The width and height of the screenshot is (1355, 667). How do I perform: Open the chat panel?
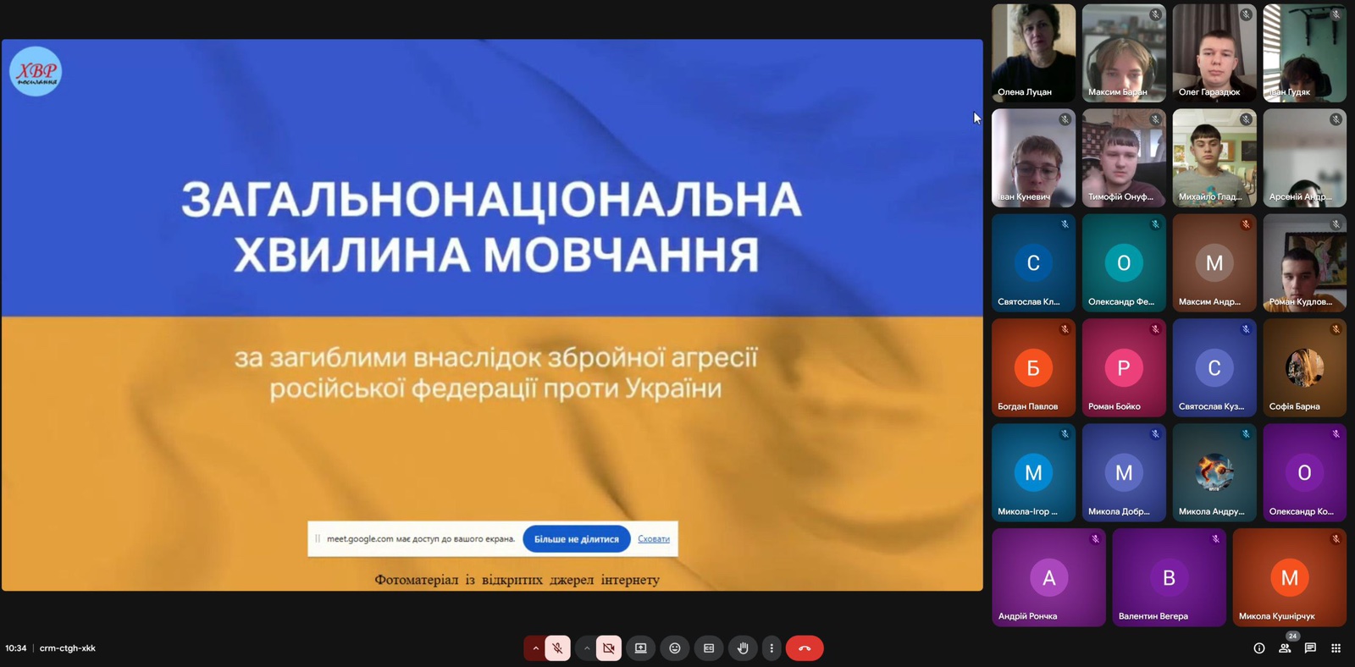pyautogui.click(x=1310, y=648)
